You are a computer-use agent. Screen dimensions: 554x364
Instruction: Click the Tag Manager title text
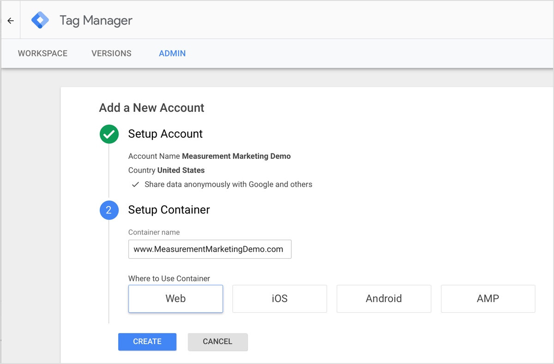(96, 21)
